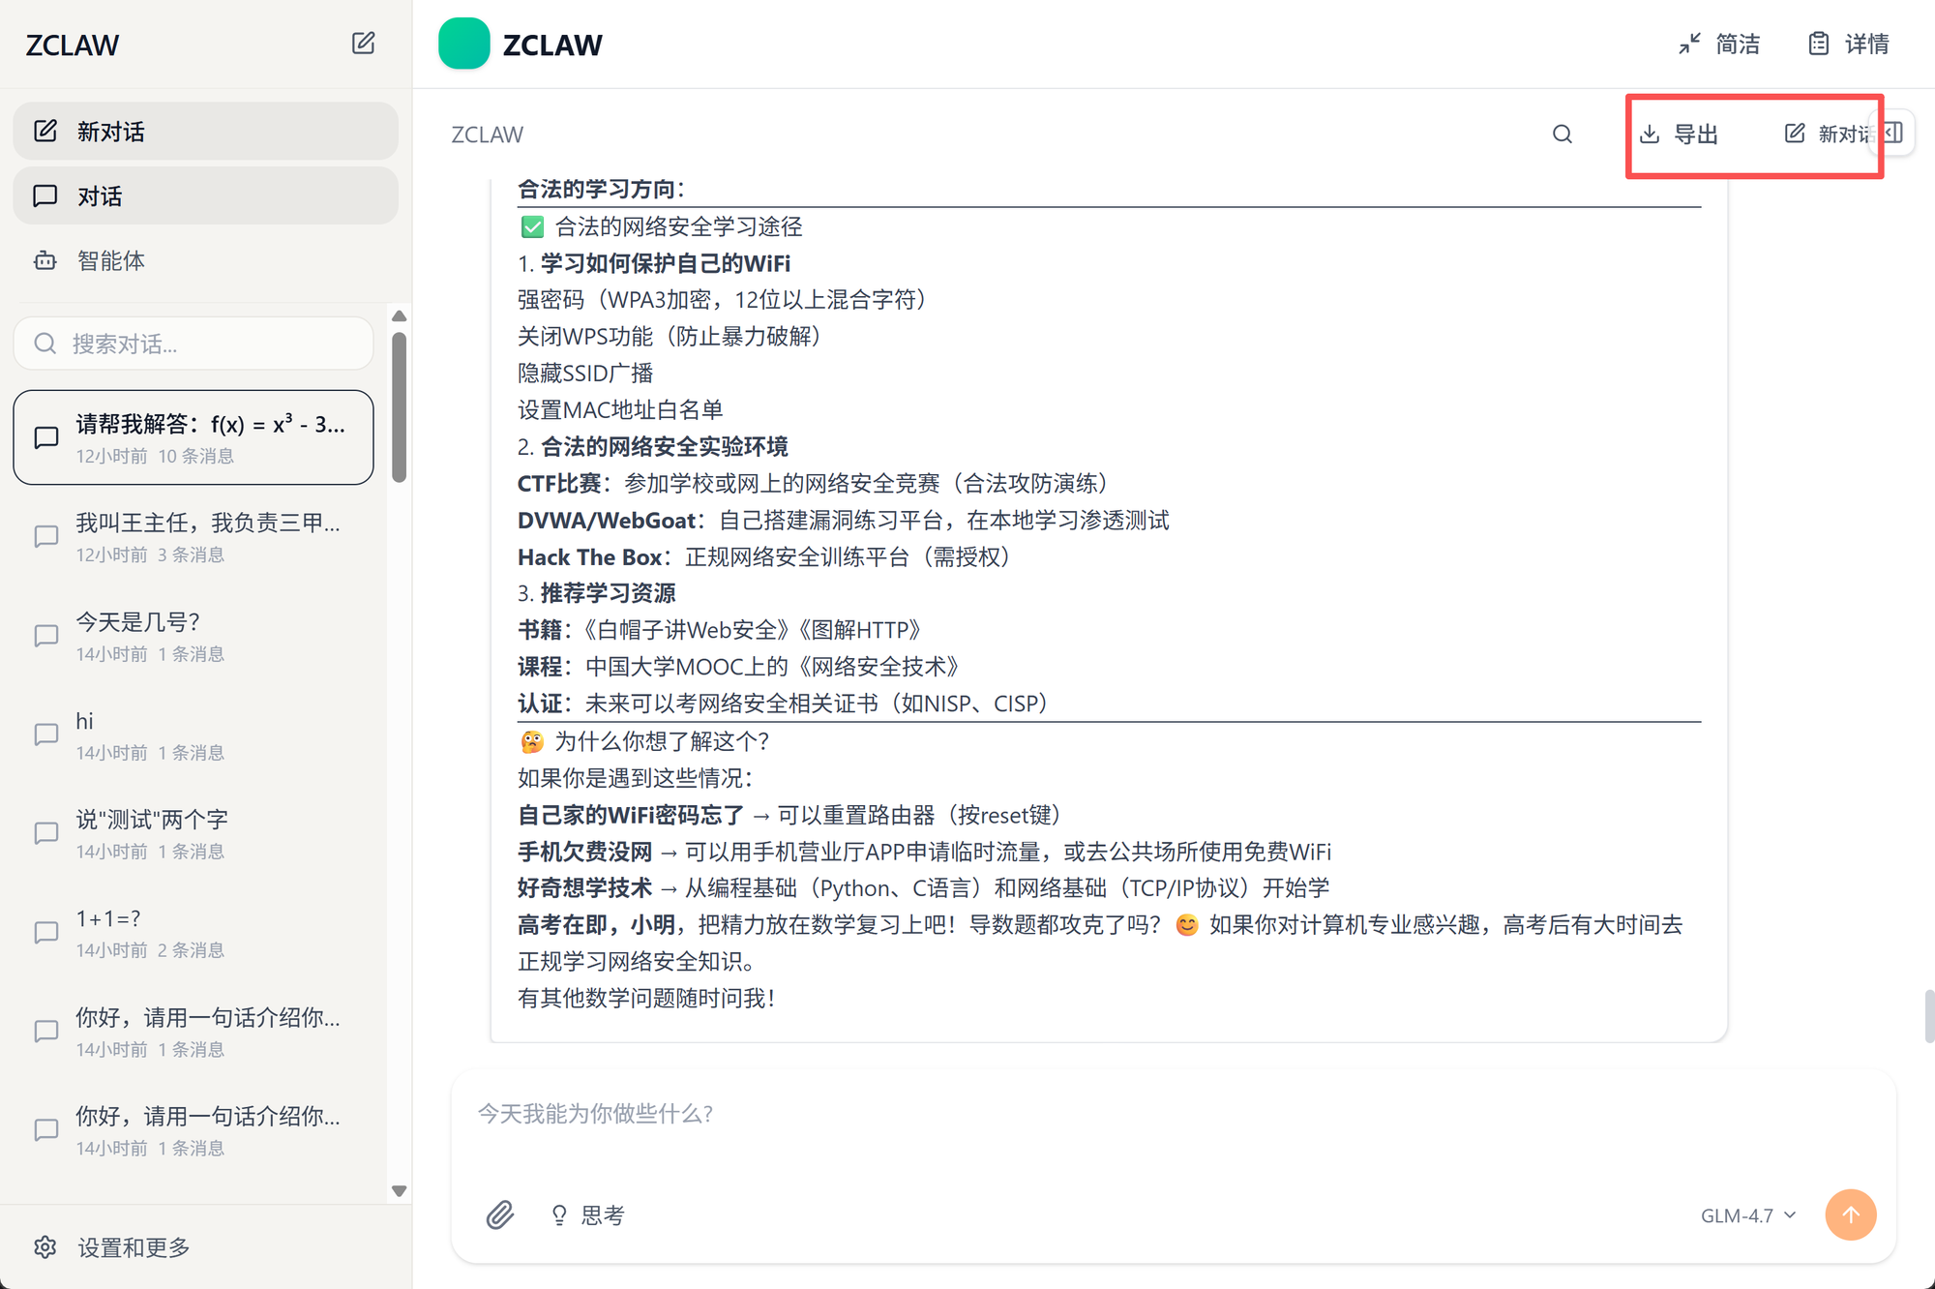Switch to 详情 detailed view
The height and width of the screenshot is (1289, 1935).
1849,45
